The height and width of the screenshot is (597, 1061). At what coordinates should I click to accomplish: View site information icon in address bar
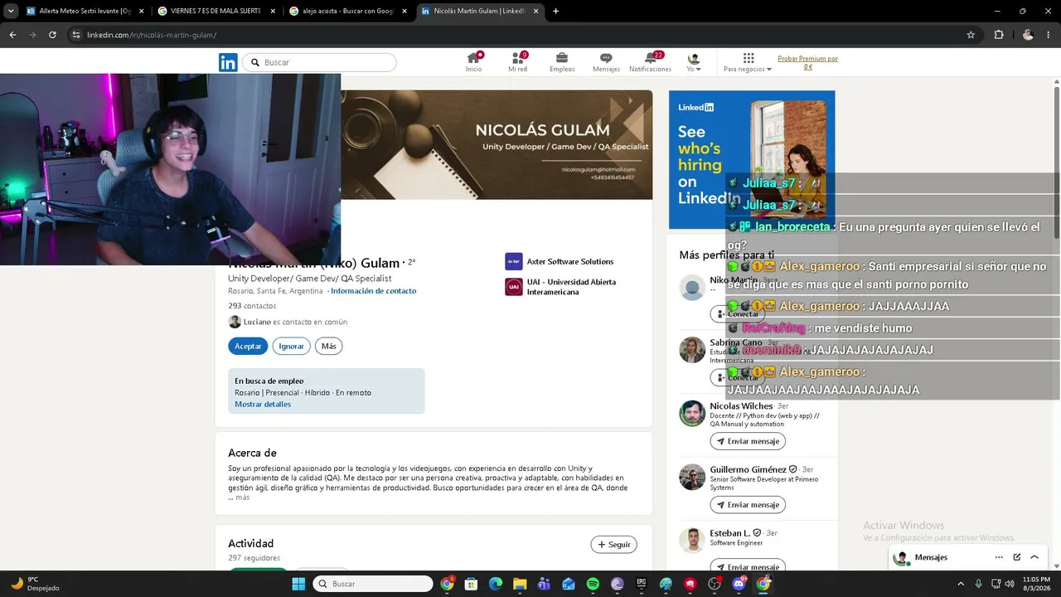[x=75, y=35]
